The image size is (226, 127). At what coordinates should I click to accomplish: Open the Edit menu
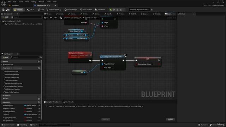tap(14, 2)
